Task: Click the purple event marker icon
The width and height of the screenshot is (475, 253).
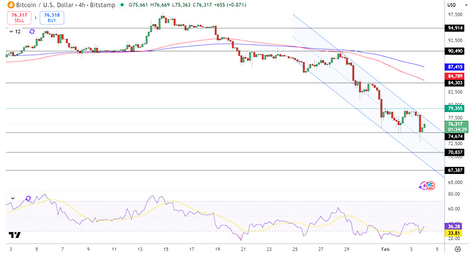Action: tap(423, 185)
